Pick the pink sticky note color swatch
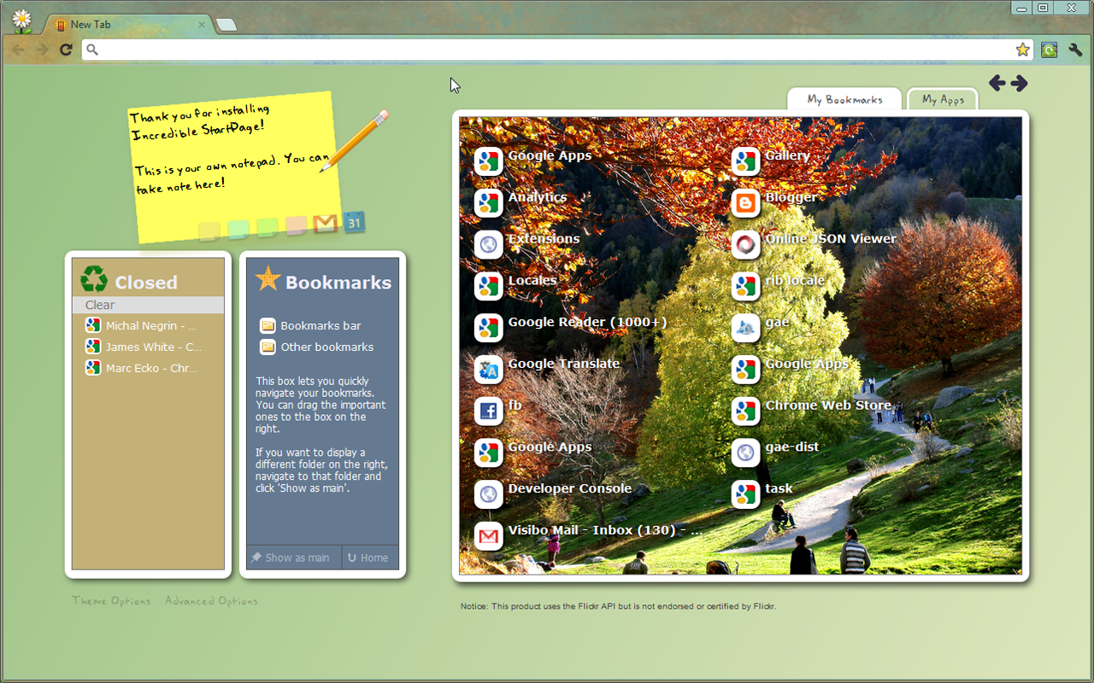Screen dimensions: 1094x683 [295, 226]
